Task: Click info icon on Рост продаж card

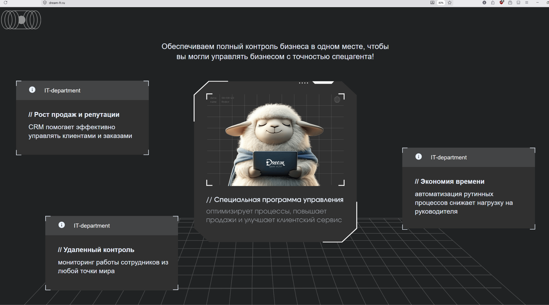Action: 32,90
